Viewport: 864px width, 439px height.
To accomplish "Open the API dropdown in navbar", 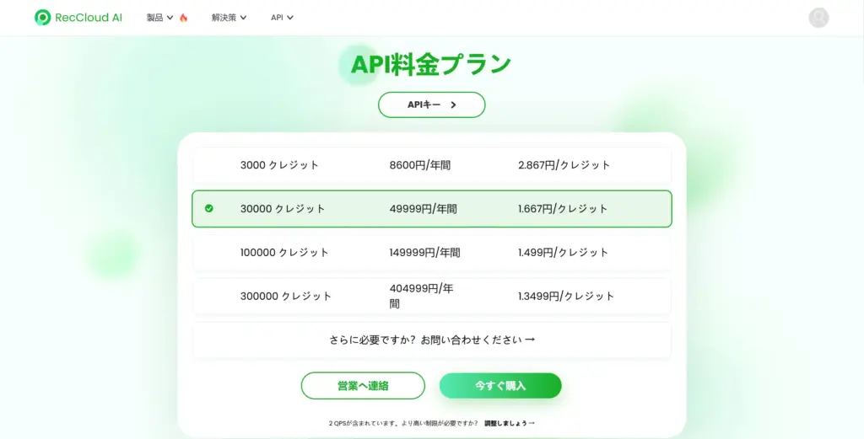I will [x=282, y=18].
